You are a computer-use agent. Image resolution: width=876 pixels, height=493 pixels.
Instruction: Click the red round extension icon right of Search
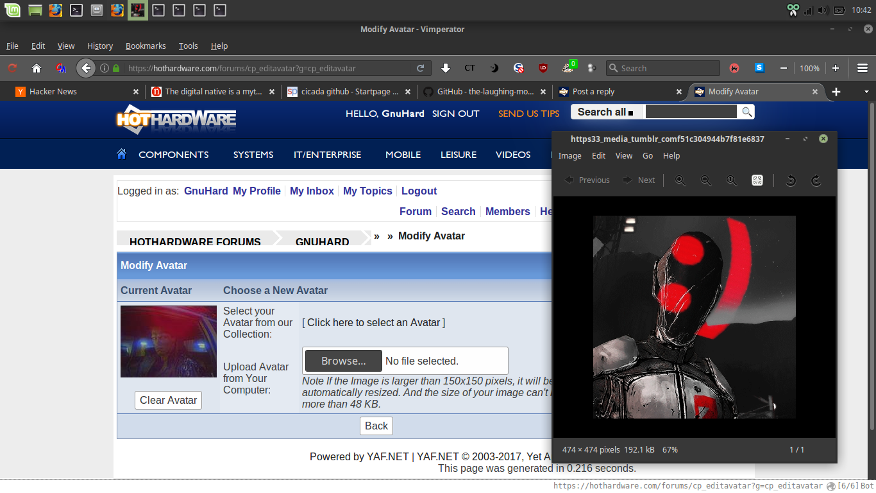734,68
